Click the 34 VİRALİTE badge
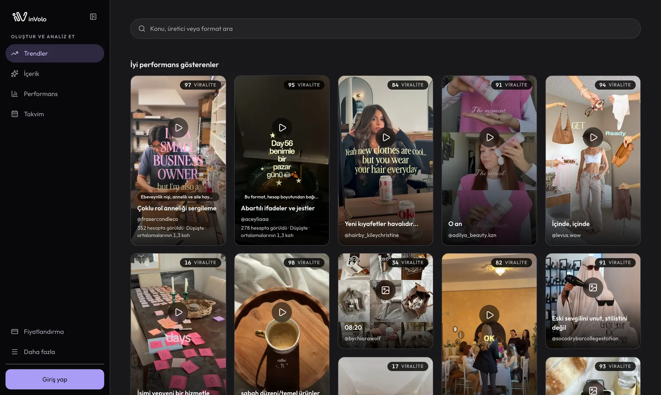 [x=408, y=262]
